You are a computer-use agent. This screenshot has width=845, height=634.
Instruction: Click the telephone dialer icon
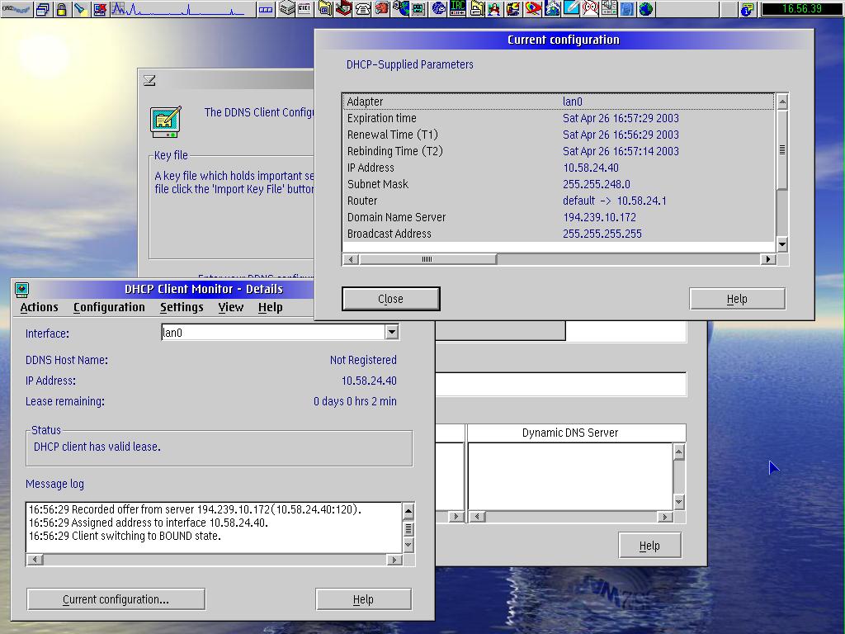coord(363,10)
